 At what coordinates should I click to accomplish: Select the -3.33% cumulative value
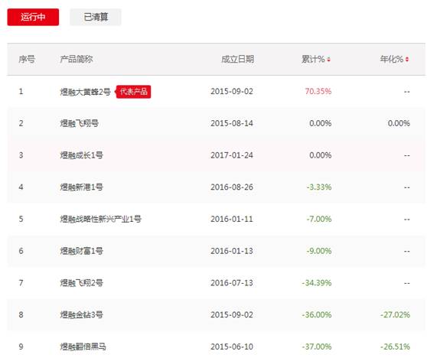[319, 187]
